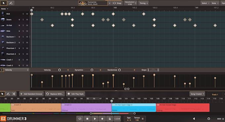Expand Hi-Hat articulations arrow

[19, 25]
